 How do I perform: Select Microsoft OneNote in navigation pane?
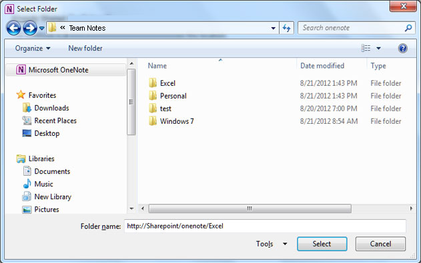pyautogui.click(x=65, y=70)
